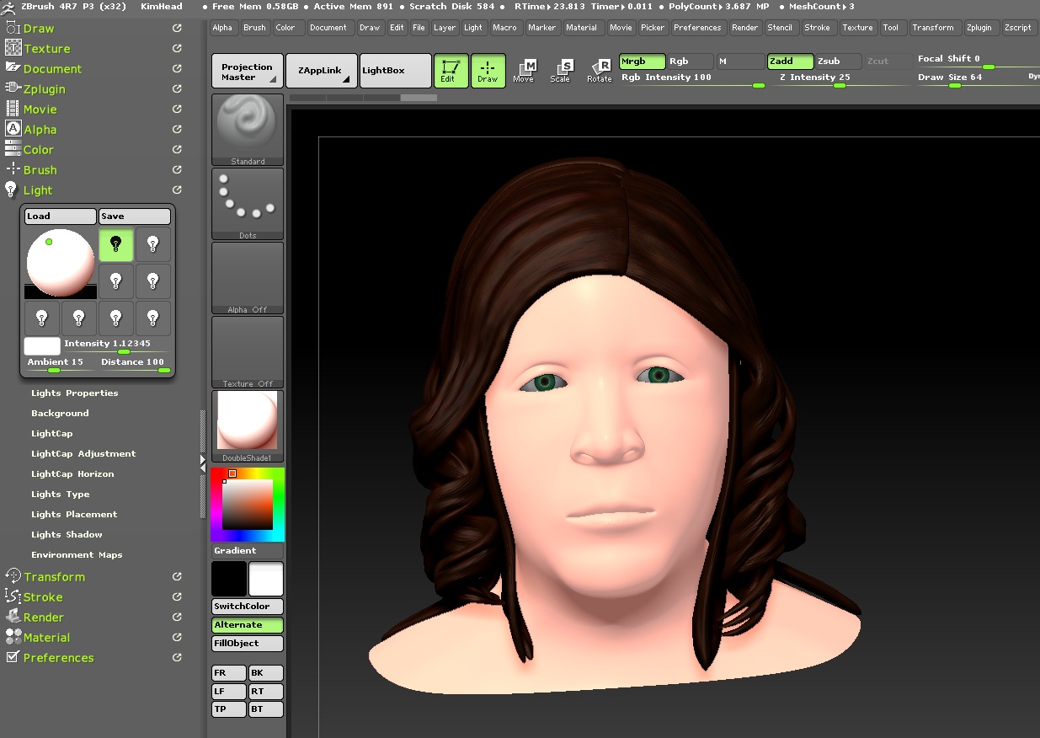
Task: Expand the LightCap section
Action: coord(52,434)
